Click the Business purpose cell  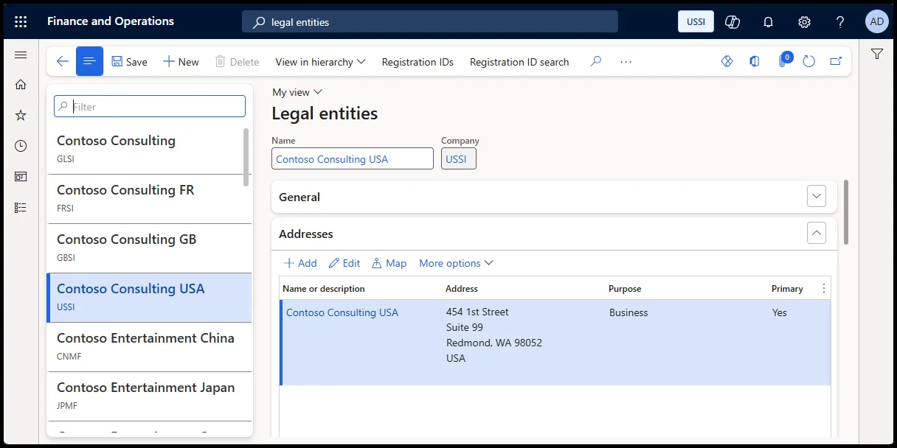point(628,312)
